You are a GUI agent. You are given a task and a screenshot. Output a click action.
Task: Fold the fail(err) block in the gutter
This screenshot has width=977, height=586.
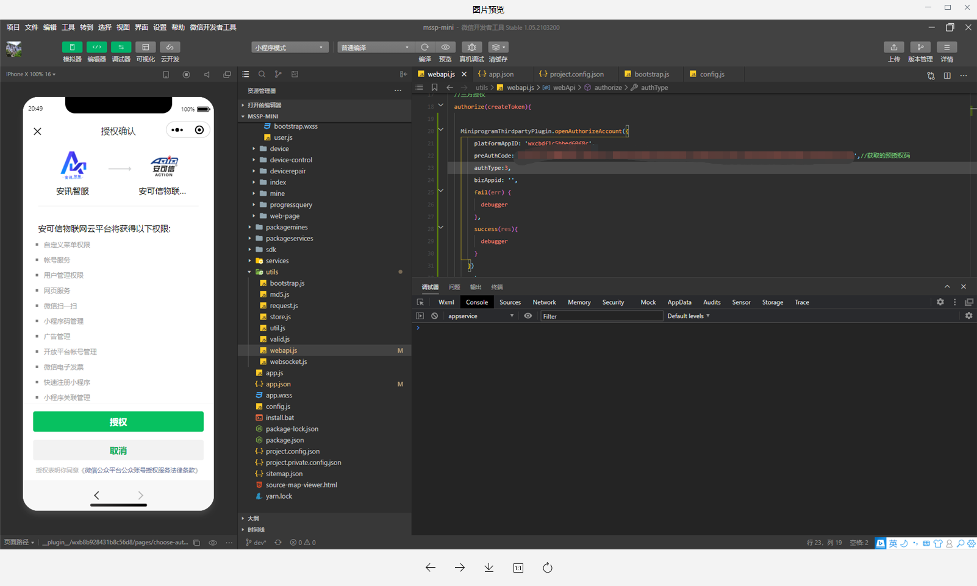441,191
